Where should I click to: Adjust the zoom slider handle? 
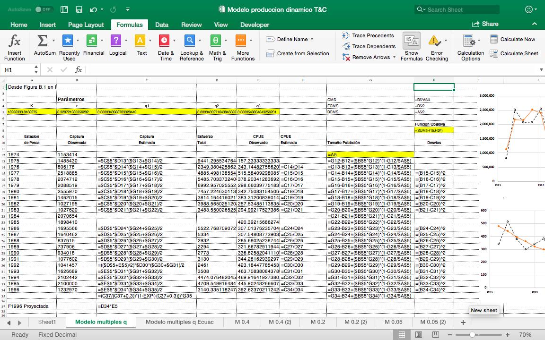[472, 334]
